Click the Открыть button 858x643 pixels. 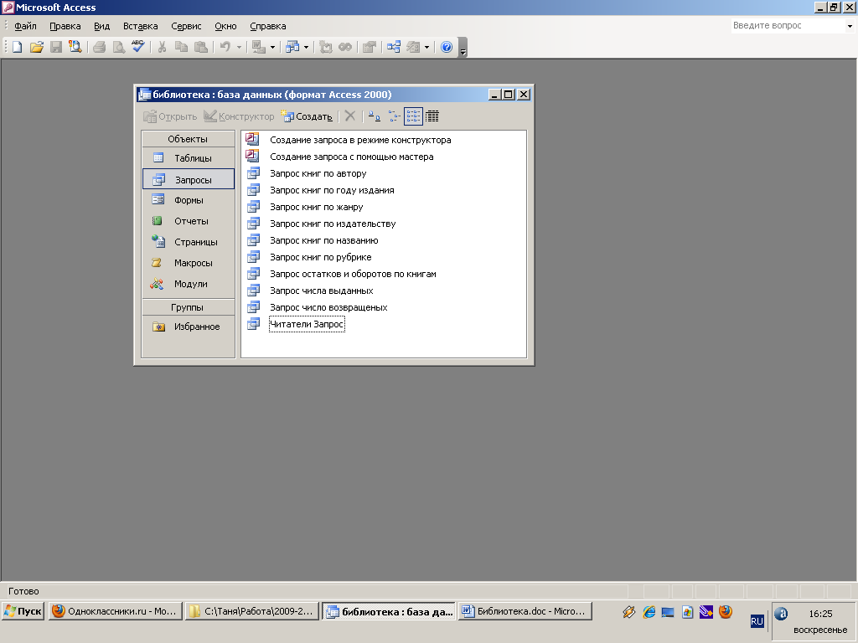tap(170, 116)
